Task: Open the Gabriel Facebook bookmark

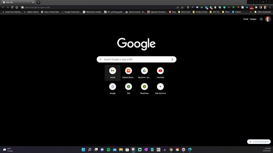Action: [x=236, y=12]
